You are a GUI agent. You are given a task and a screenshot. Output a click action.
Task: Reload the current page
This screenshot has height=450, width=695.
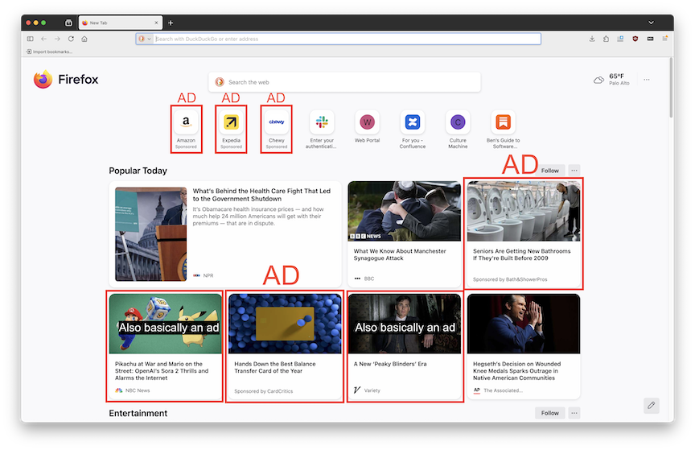tap(71, 39)
